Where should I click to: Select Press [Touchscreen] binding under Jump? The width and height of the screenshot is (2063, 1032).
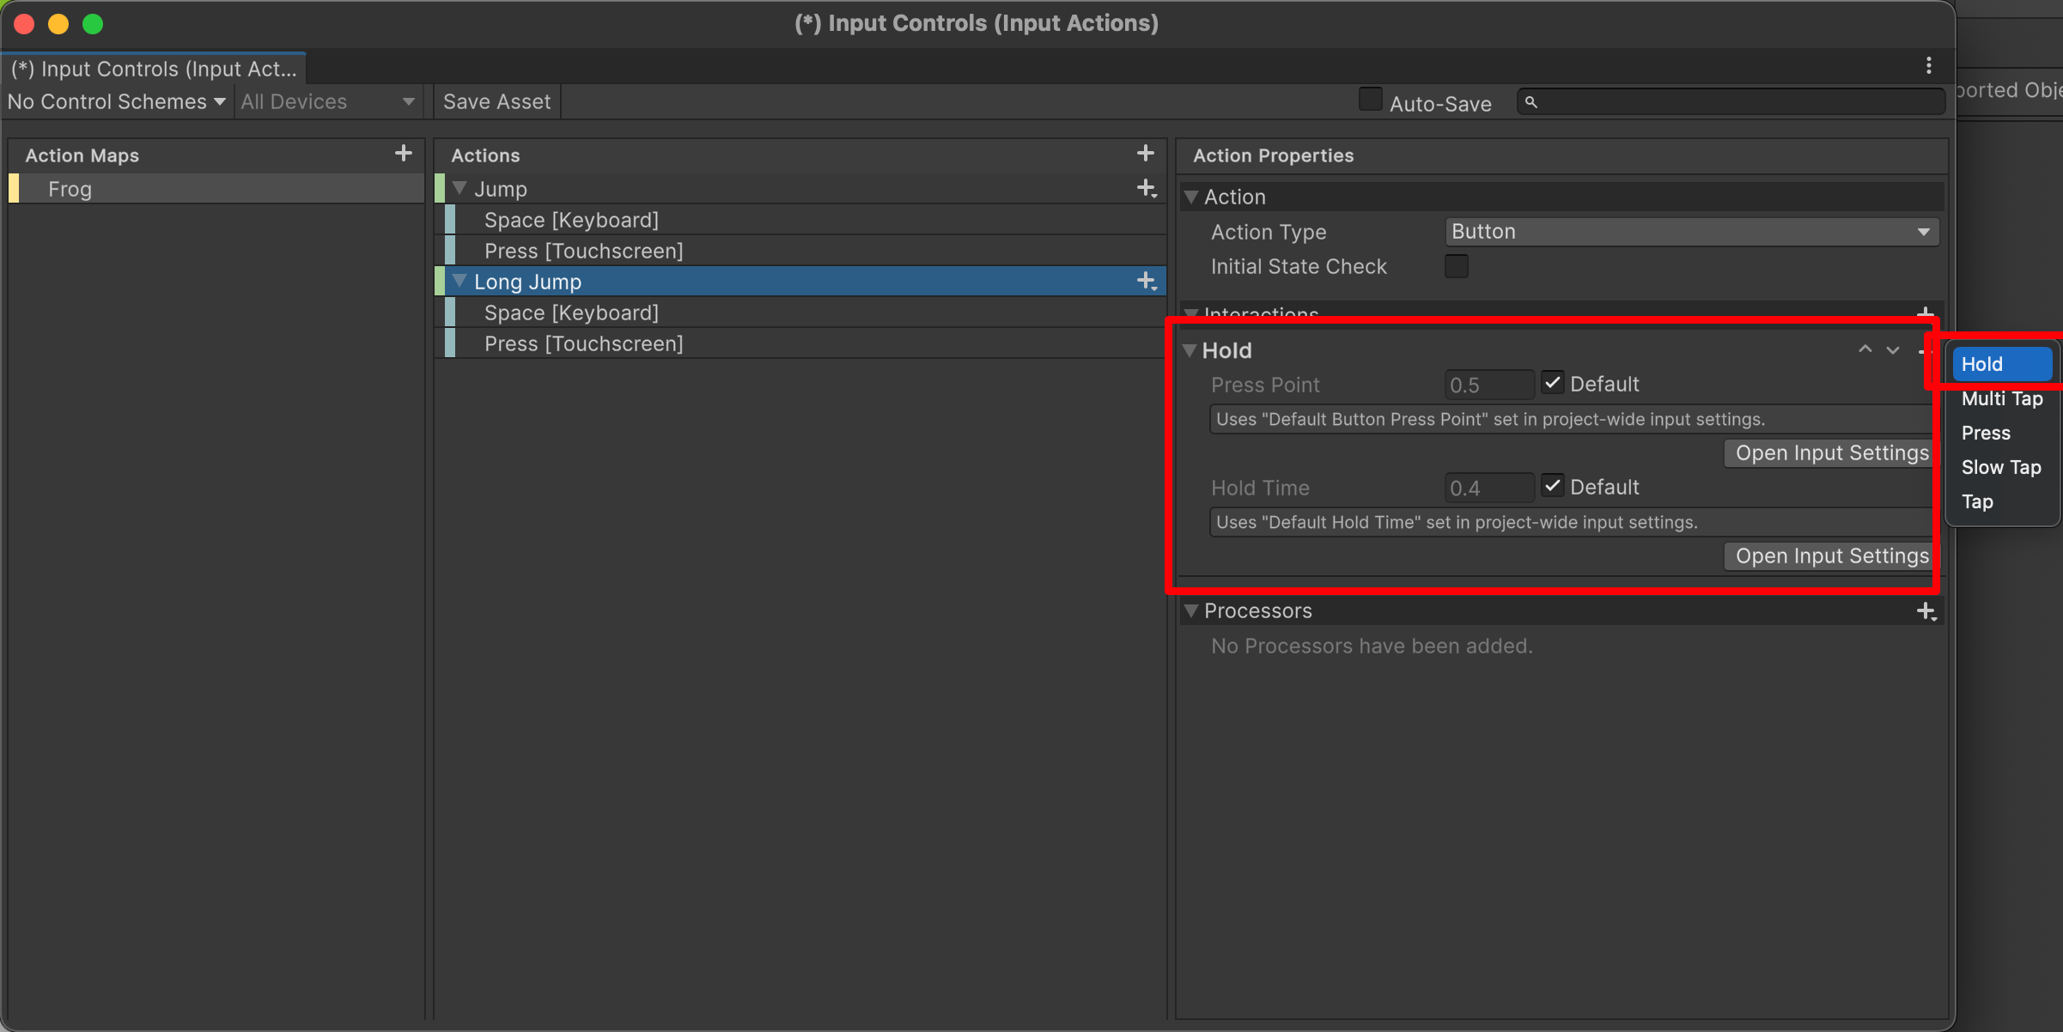point(805,251)
